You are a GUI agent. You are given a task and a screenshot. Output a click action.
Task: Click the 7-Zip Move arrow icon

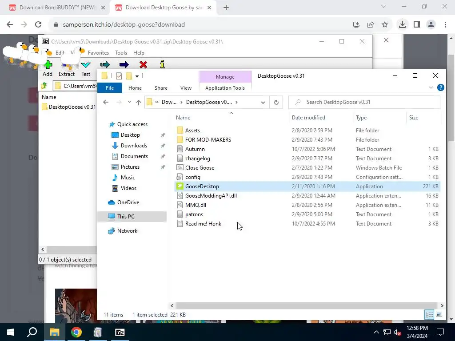tap(124, 65)
